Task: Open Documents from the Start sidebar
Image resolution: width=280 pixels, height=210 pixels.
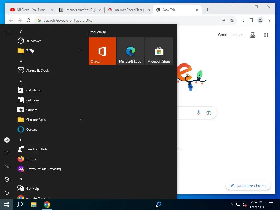Action: point(7,153)
